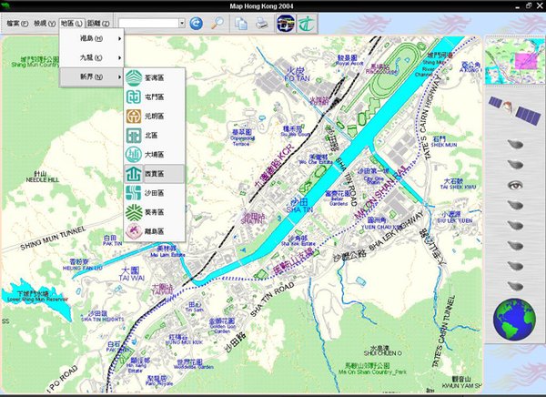Open the toolbar combo box dropdown arrow
The height and width of the screenshot is (397, 546).
pos(181,23)
